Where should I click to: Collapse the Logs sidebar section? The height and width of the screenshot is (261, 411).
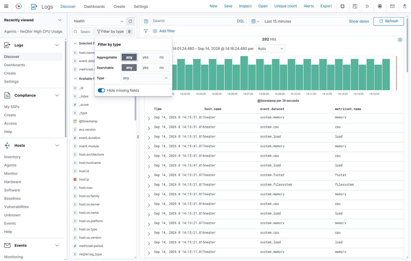(57, 45)
